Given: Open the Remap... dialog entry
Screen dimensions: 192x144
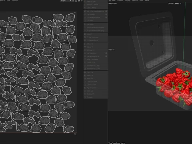Looking at the screenshot, I should click(96, 97).
